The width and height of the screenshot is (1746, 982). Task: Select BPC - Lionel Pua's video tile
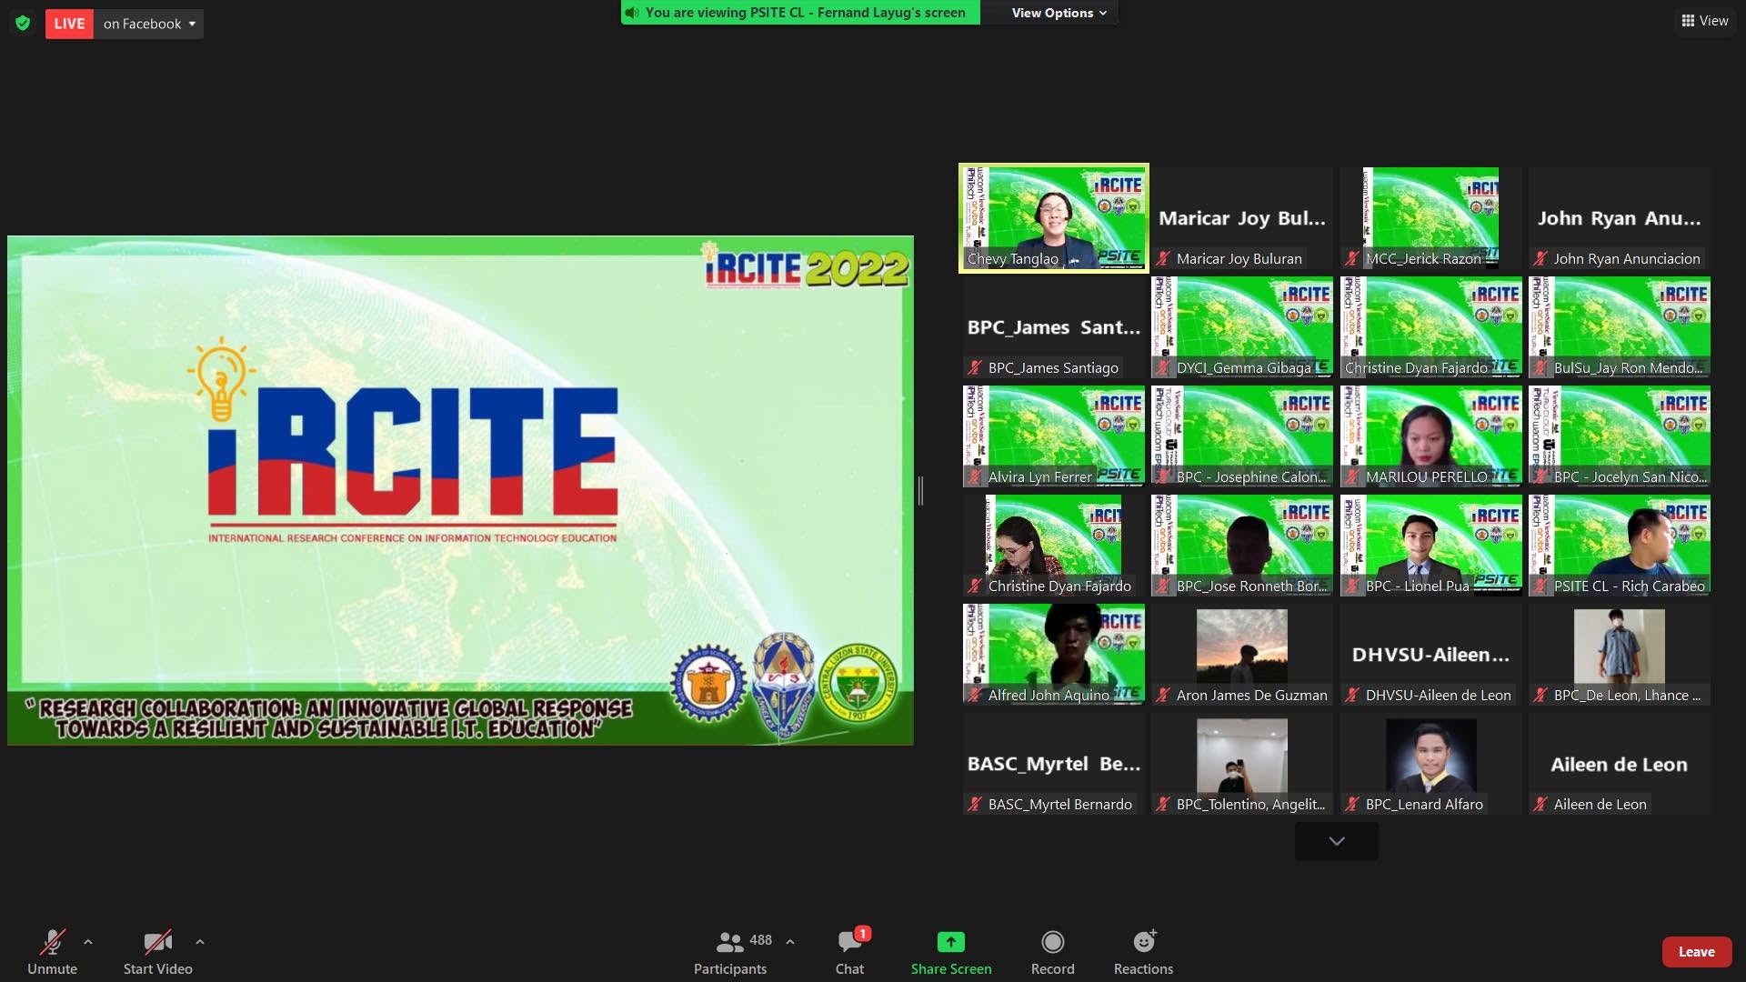pyautogui.click(x=1431, y=546)
